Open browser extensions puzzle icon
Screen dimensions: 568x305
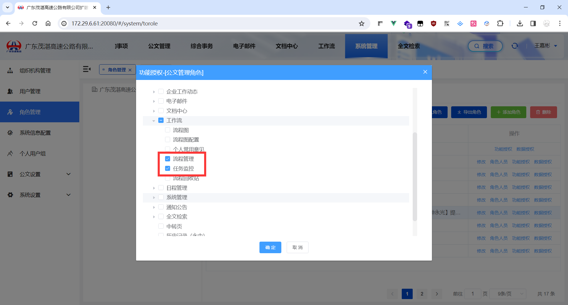pyautogui.click(x=500, y=23)
